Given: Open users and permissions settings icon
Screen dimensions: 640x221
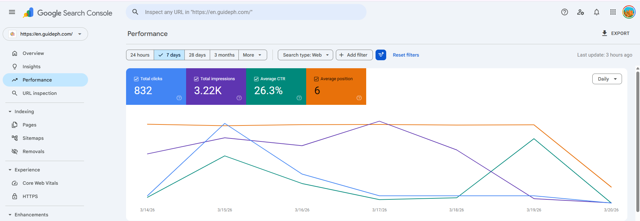Looking at the screenshot, I should 581,12.
